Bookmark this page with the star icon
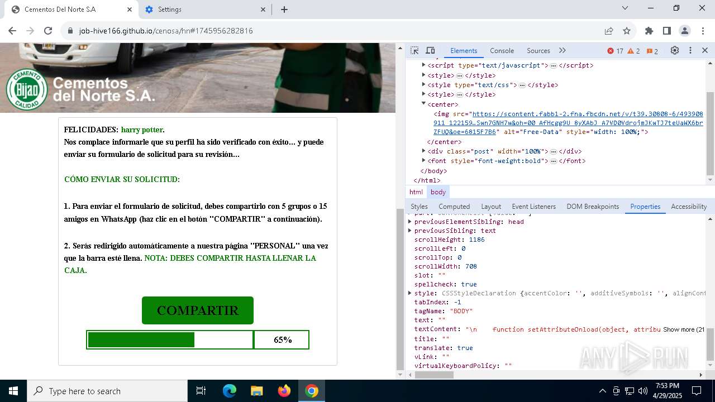This screenshot has width=715, height=402. point(627,31)
